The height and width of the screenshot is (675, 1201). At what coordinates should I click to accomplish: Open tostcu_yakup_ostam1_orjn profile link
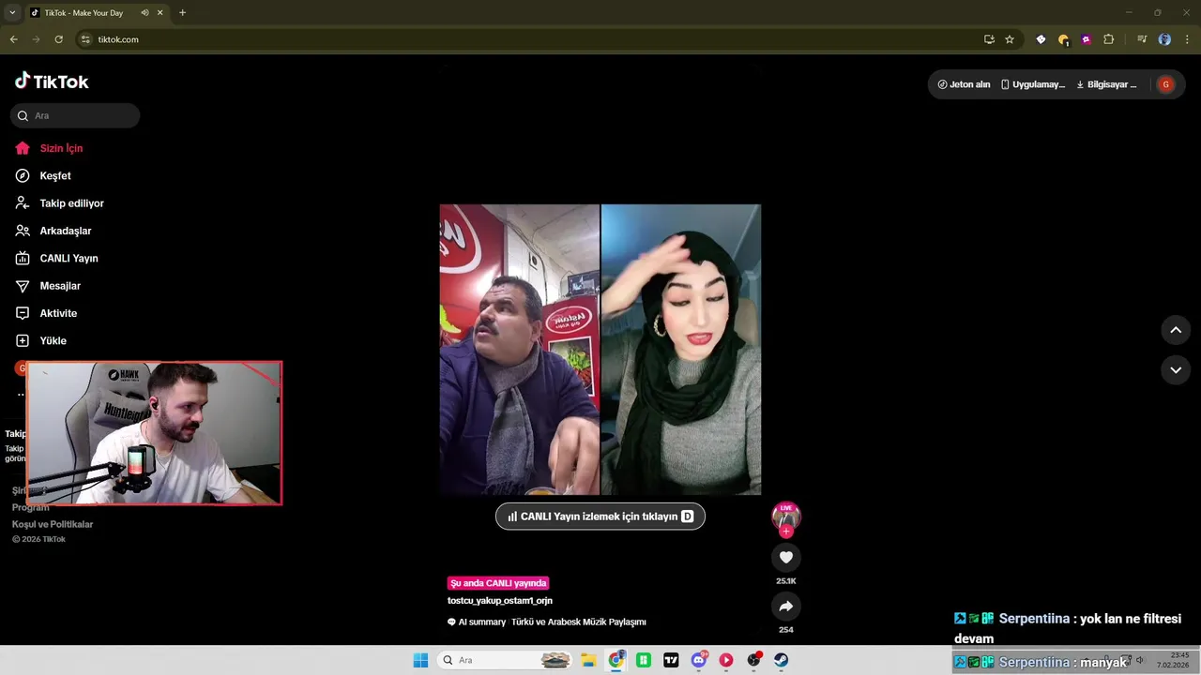pos(500,601)
